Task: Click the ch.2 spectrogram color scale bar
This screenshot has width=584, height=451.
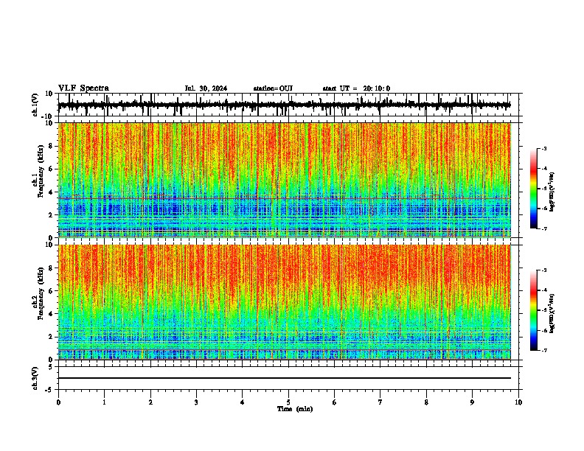Action: [x=533, y=310]
